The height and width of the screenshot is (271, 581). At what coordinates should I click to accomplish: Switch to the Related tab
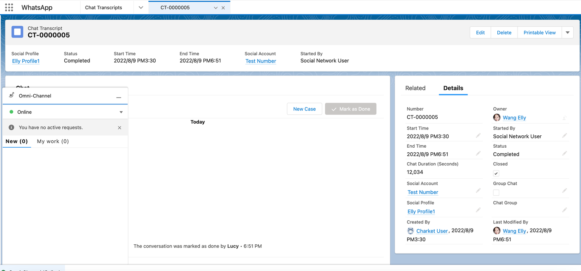[x=415, y=88]
